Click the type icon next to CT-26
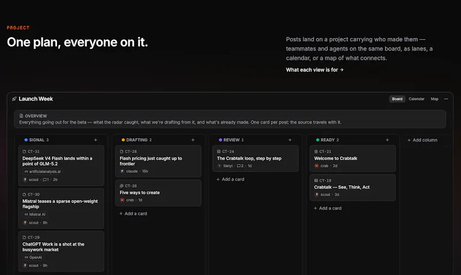 coord(122,186)
